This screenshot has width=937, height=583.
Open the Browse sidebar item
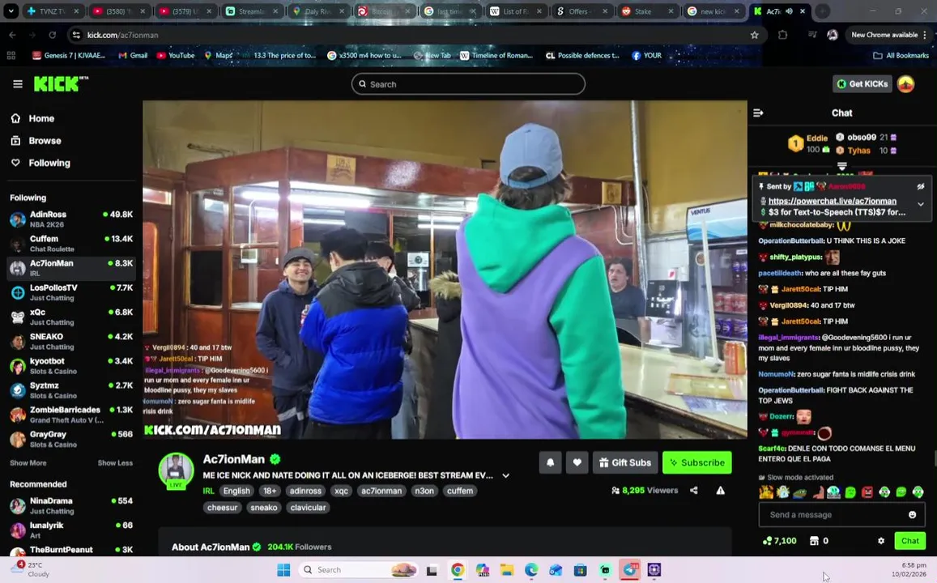click(x=45, y=141)
